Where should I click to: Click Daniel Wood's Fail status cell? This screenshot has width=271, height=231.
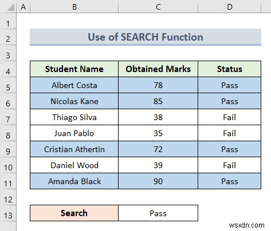coord(230,165)
